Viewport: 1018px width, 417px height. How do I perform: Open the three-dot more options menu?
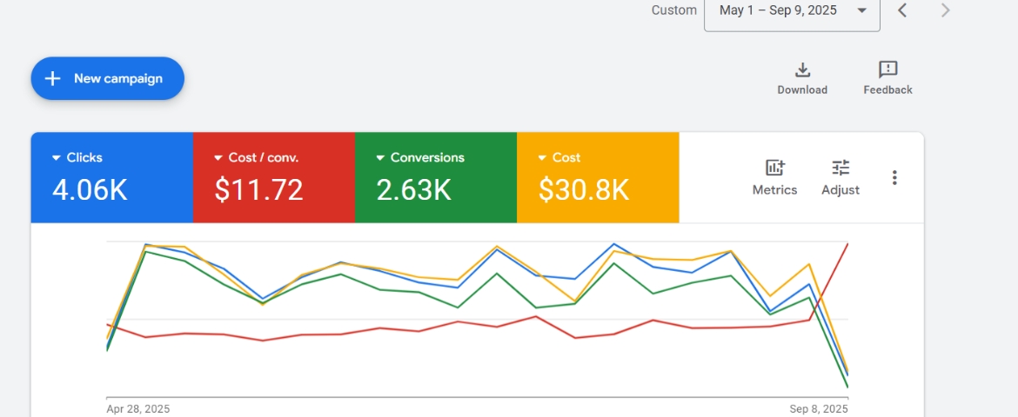coord(894,178)
